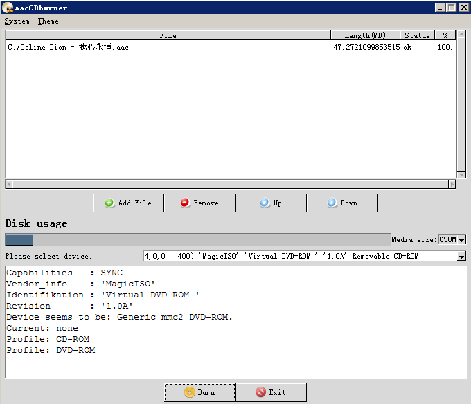
Task: Click the horizontal scroll left arrow
Action: (9, 184)
